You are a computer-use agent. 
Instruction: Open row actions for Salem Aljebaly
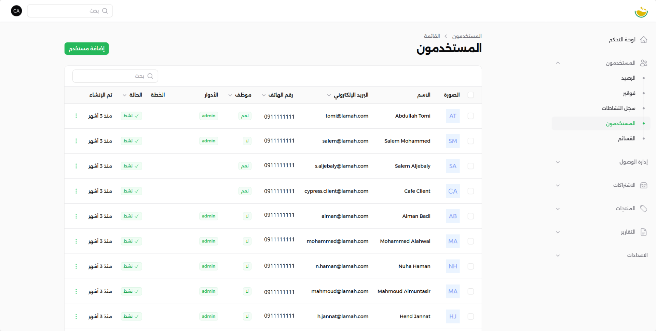(76, 166)
